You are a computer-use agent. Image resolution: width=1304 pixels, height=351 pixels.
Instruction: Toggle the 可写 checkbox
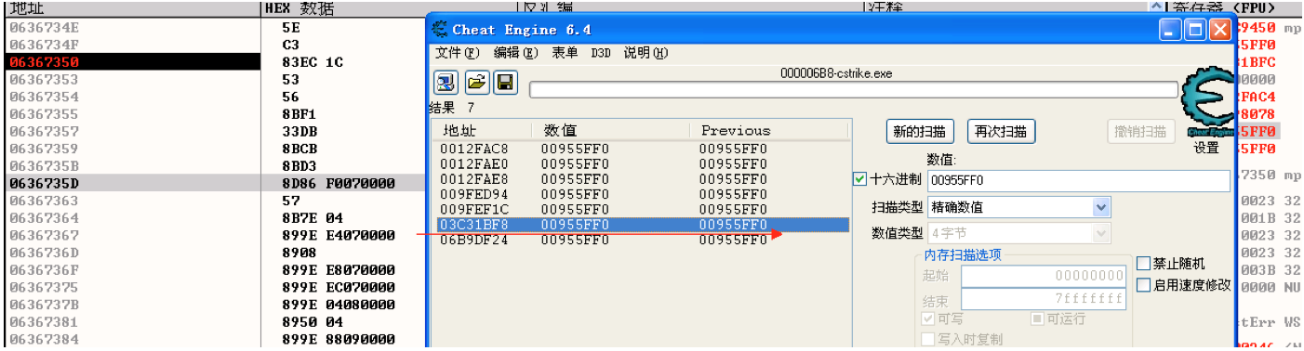point(927,319)
